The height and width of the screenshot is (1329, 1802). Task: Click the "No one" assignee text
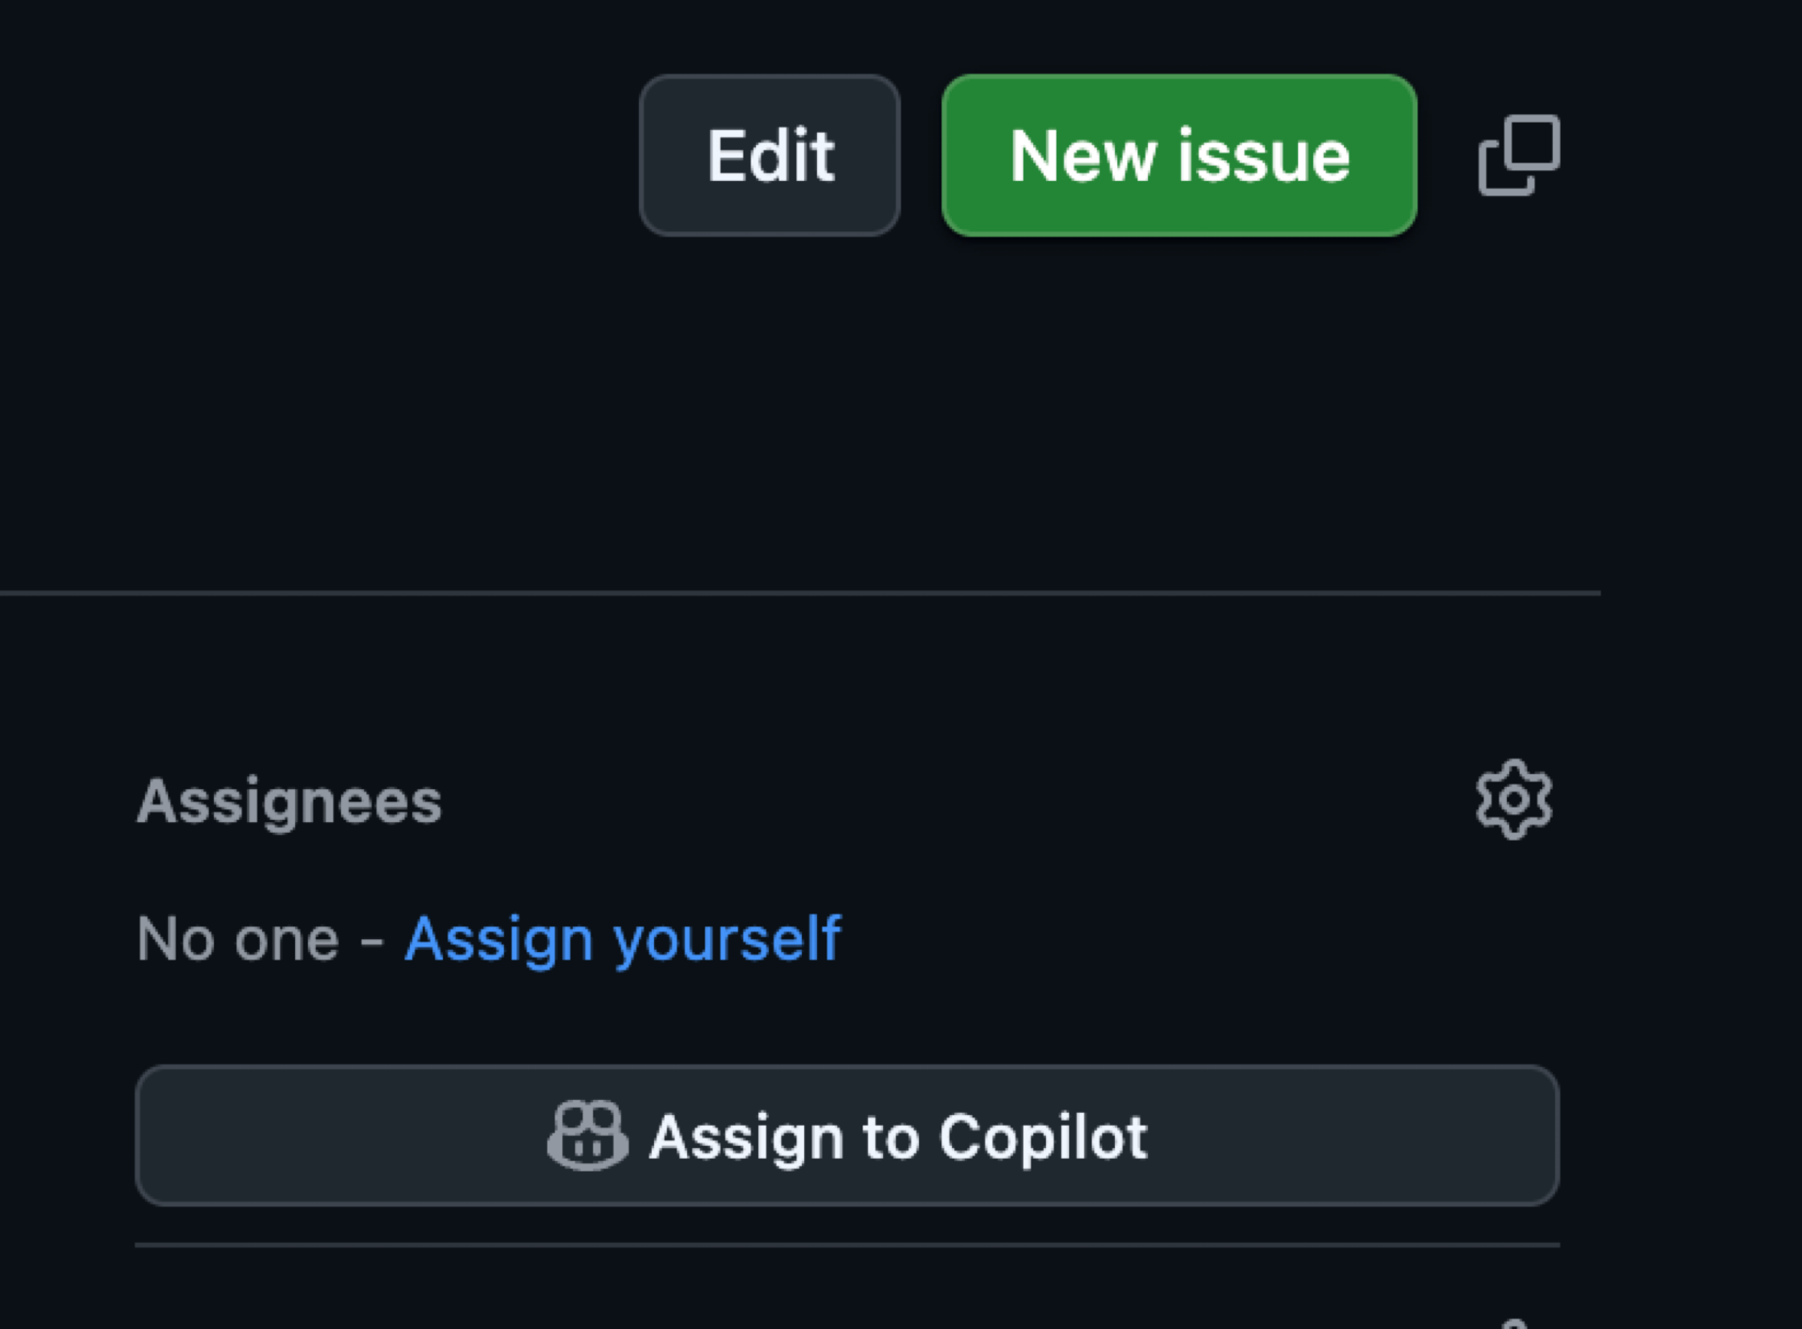(237, 939)
